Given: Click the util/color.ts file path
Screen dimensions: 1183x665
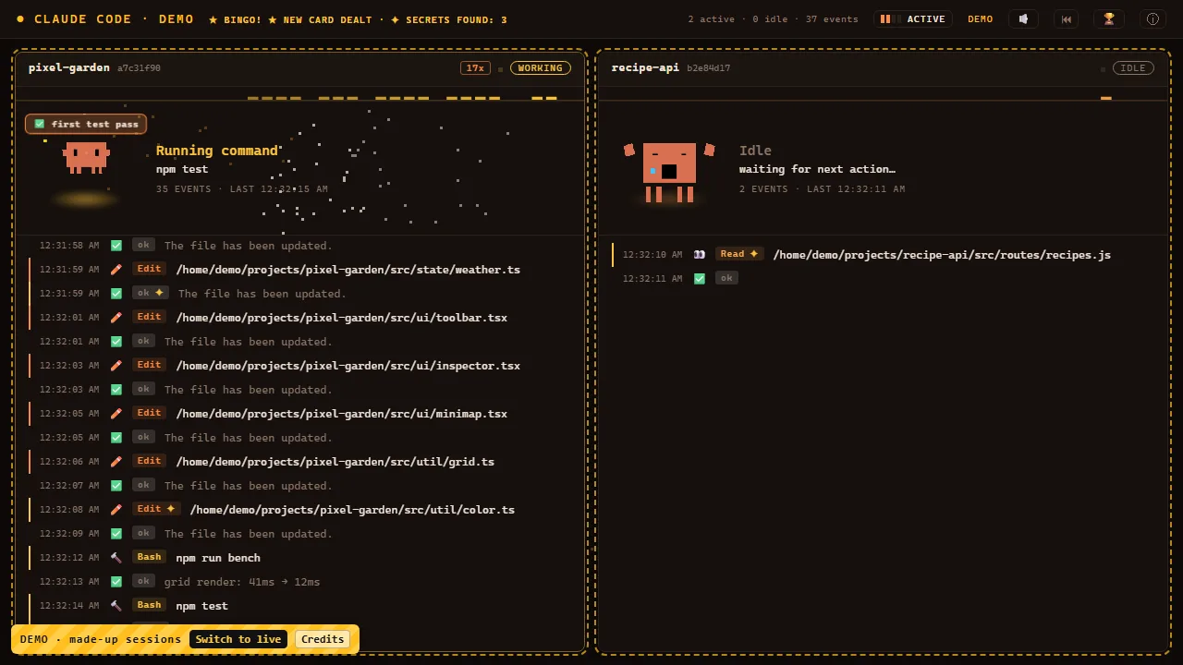Looking at the screenshot, I should (x=352, y=510).
